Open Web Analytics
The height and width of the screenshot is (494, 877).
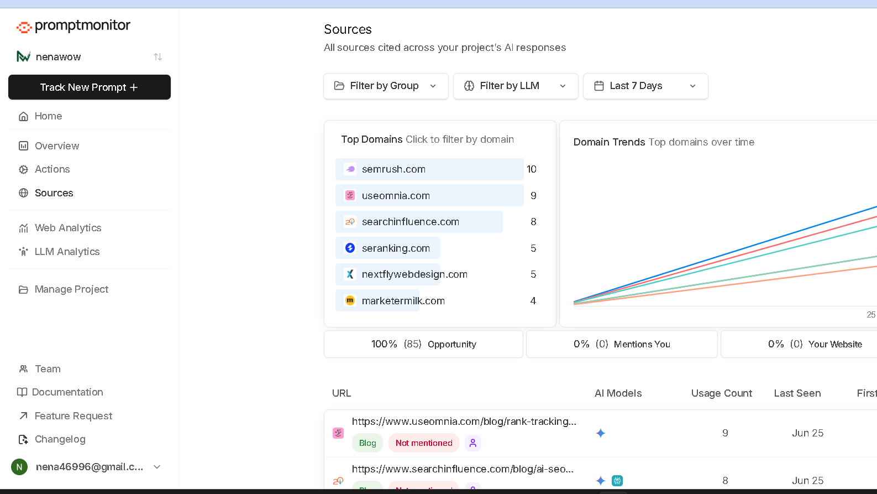68,228
